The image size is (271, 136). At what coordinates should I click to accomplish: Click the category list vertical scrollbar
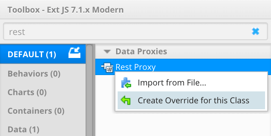pos(89,90)
